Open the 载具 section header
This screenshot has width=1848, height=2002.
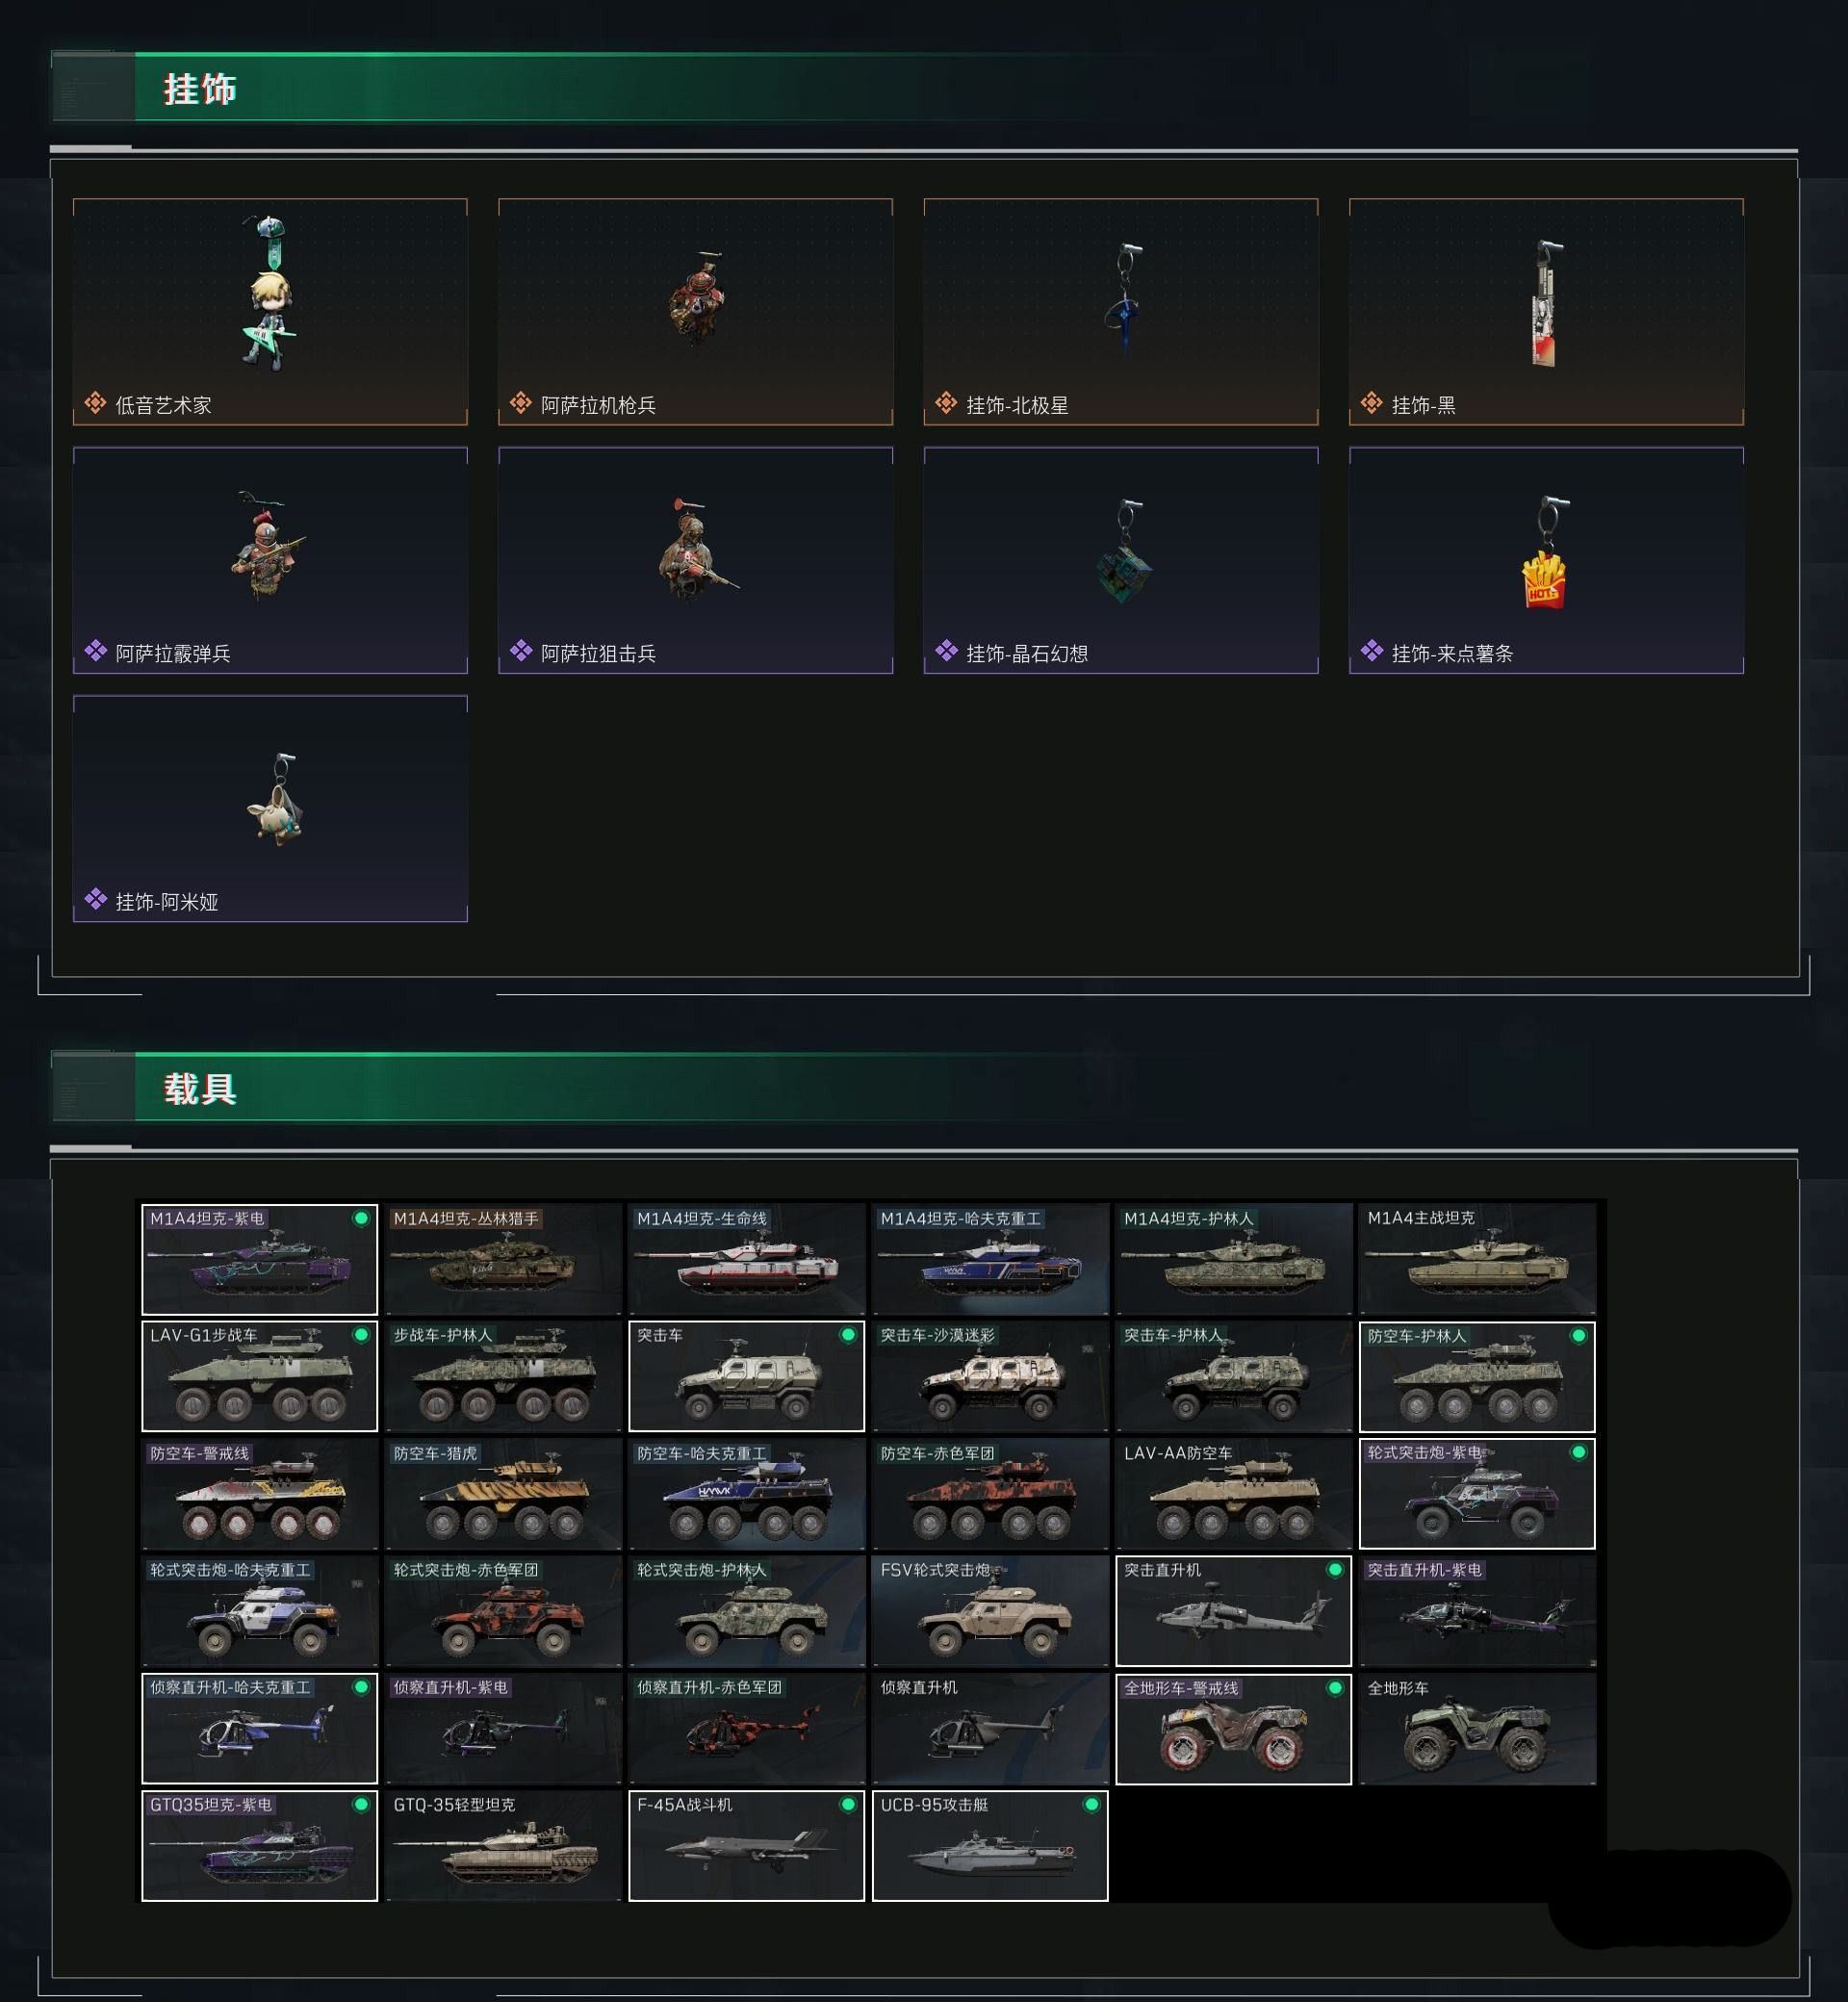[200, 1089]
